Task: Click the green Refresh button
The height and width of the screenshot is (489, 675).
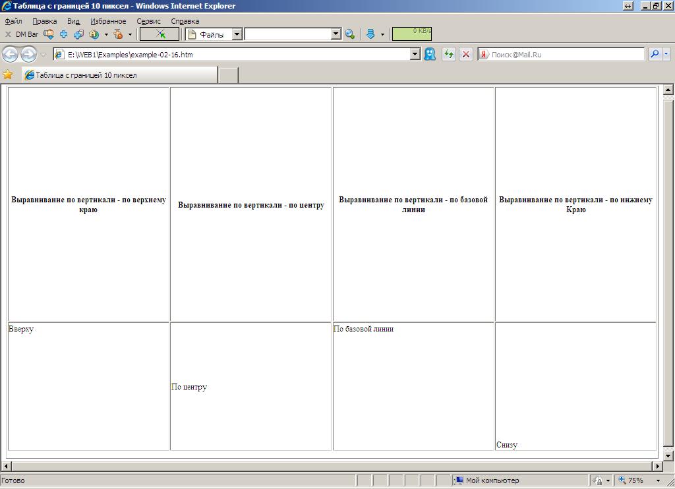Action: [x=448, y=54]
